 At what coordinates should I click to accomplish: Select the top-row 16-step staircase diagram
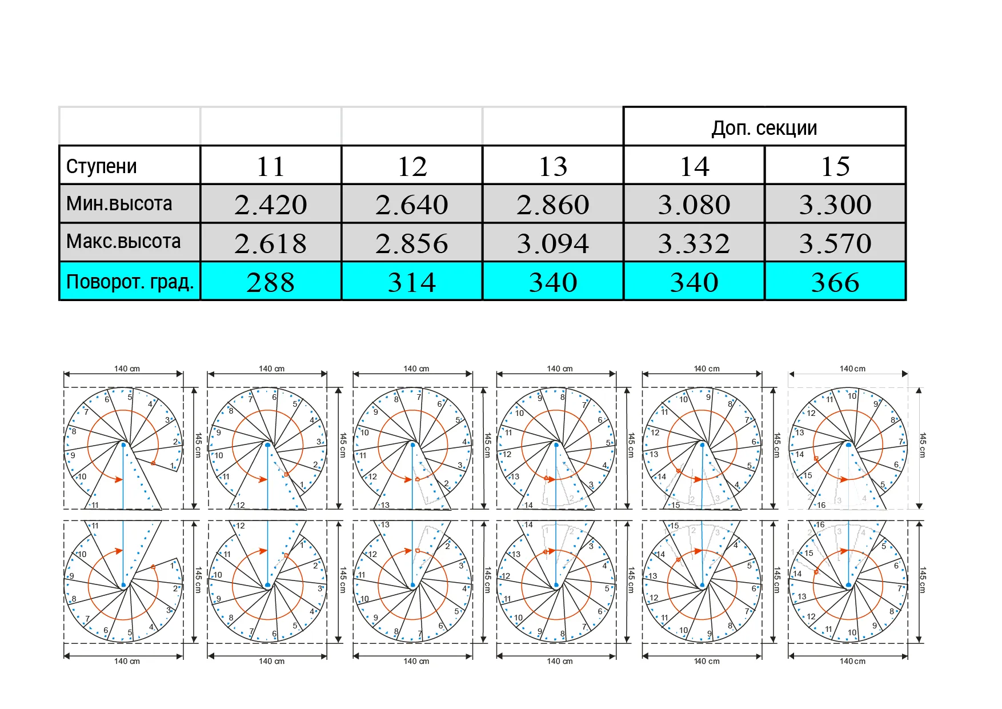(x=848, y=447)
